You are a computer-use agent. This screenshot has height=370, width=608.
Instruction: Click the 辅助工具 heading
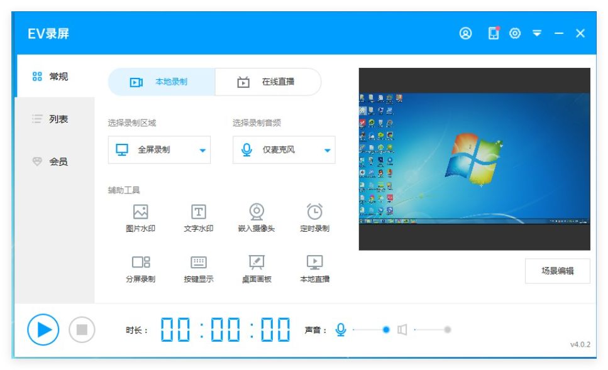[x=124, y=190]
